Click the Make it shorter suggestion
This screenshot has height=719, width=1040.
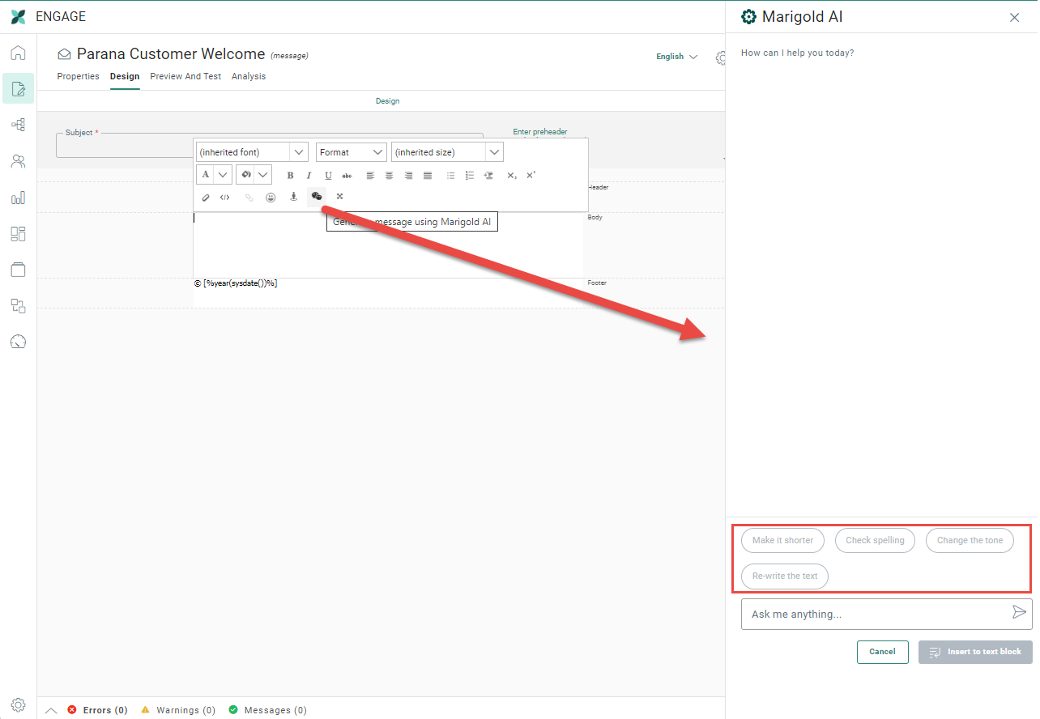tap(782, 540)
